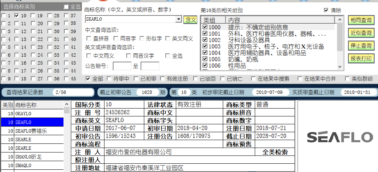The height and width of the screenshot is (172, 378).
Task: Enable 同音字 option
Action: [116, 38]
